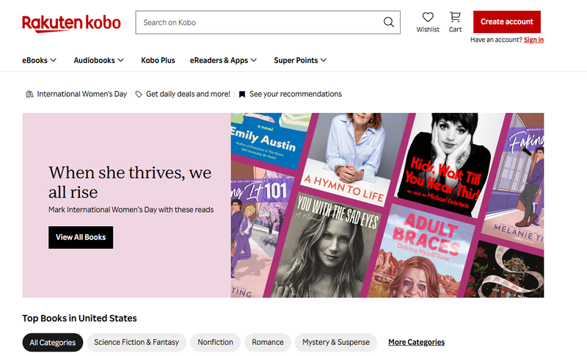Select the Nonfiction category pill
The image size is (587, 356).
pos(215,343)
